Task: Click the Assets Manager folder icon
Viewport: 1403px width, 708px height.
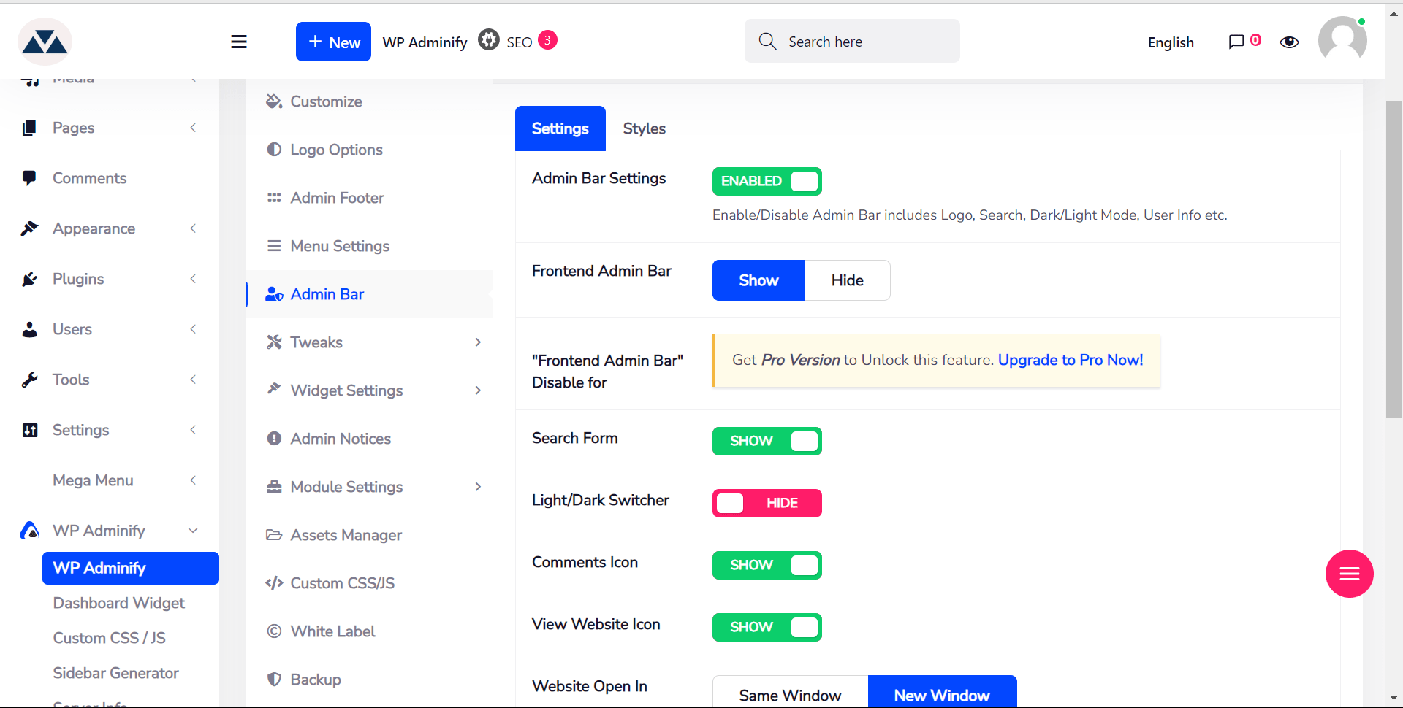Action: pos(274,535)
